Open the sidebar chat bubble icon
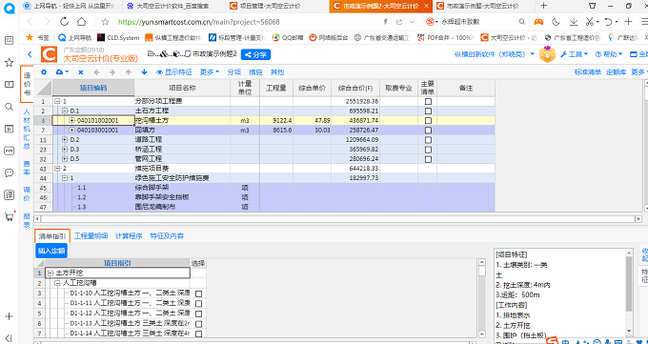 (9, 172)
